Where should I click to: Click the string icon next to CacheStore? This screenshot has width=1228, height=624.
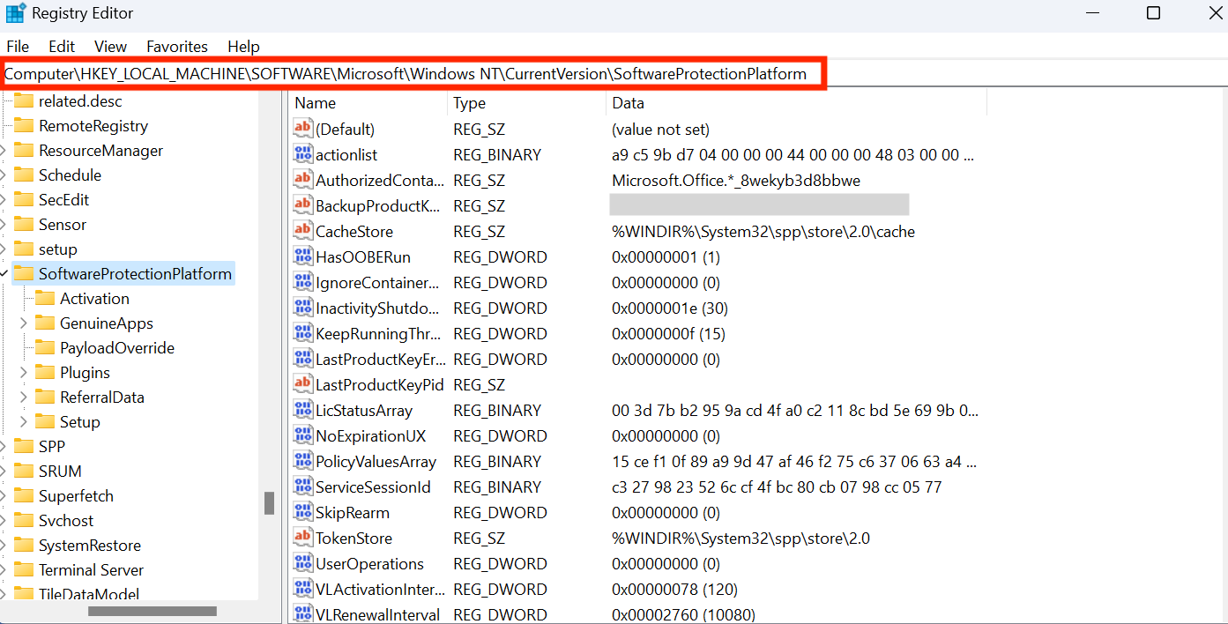[x=302, y=231]
